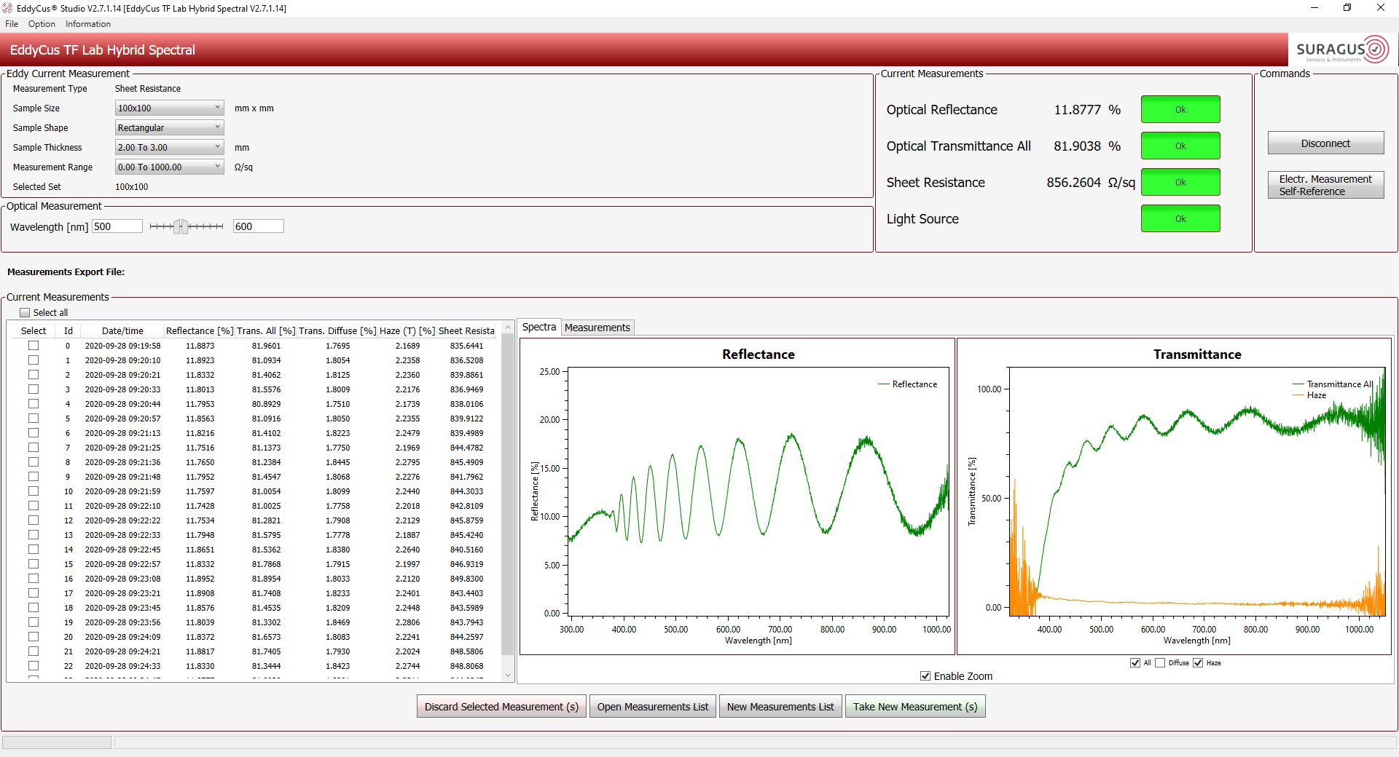The width and height of the screenshot is (1399, 757).
Task: Switch to the Spectra tab
Action: 539,328
